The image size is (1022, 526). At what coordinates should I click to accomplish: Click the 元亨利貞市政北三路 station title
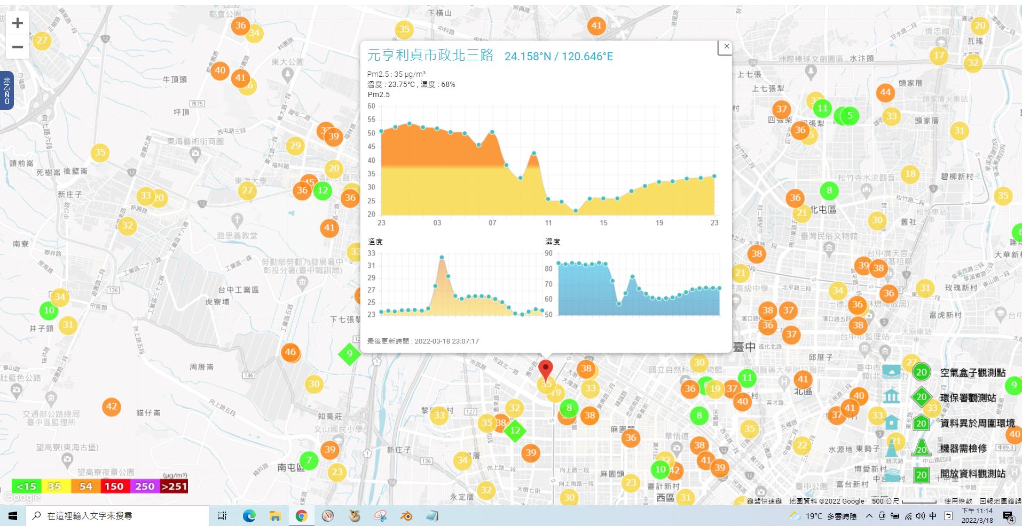430,55
